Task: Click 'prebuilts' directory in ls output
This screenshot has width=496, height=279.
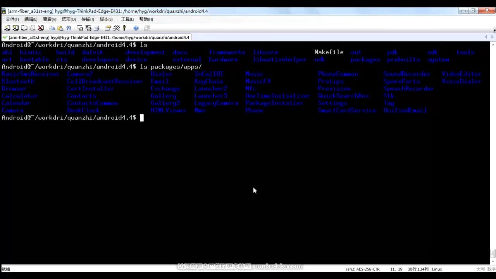Action: [x=403, y=59]
